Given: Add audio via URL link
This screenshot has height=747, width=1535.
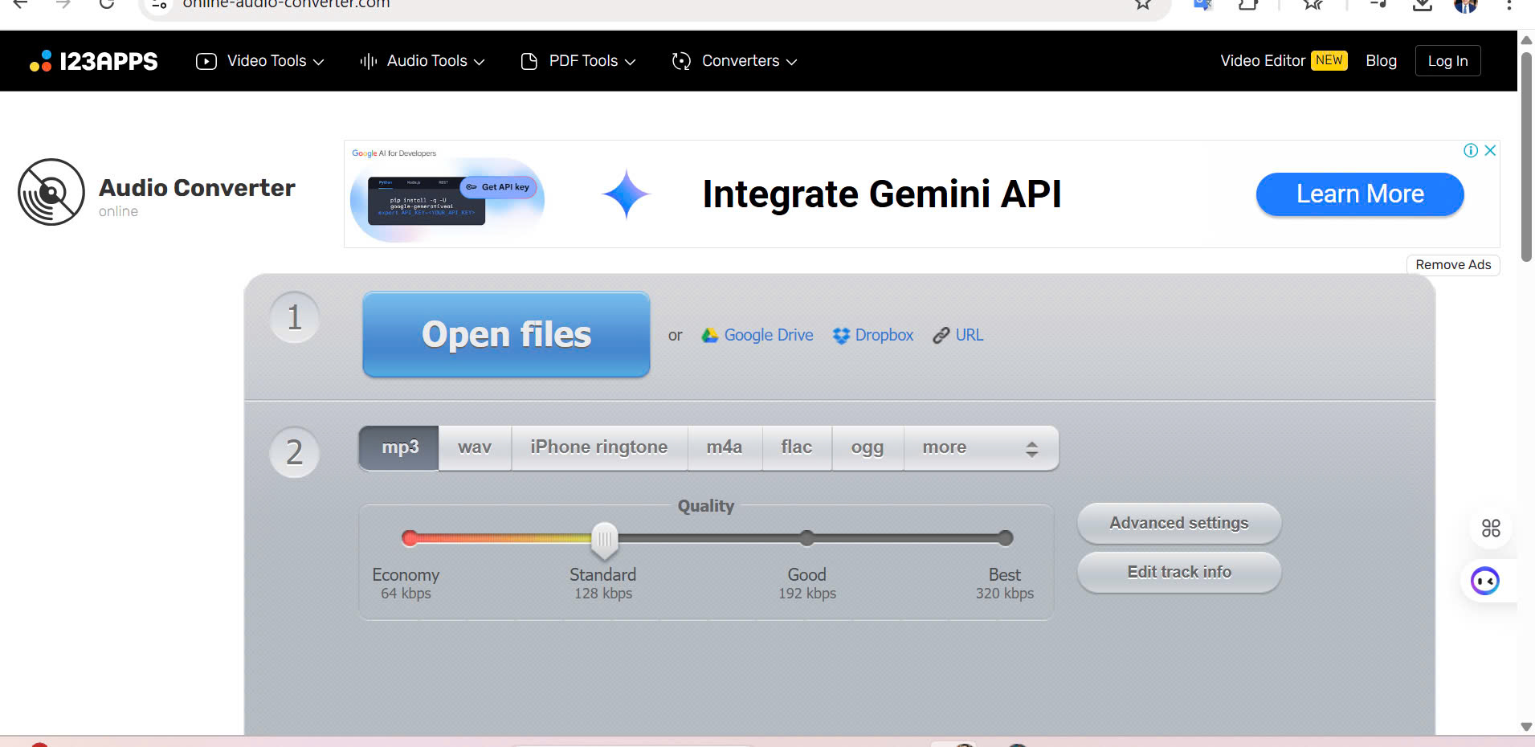Looking at the screenshot, I should coord(958,335).
